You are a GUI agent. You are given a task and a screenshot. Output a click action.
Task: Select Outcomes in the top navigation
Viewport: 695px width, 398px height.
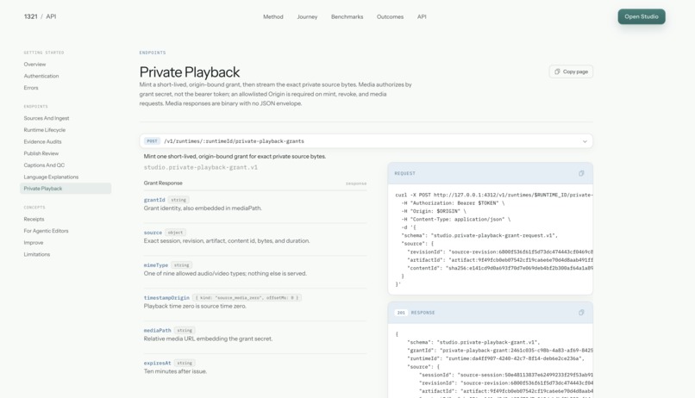click(390, 17)
